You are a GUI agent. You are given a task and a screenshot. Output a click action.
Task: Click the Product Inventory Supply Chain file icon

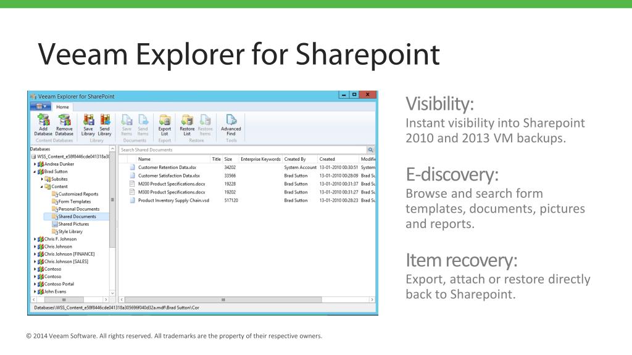point(132,200)
